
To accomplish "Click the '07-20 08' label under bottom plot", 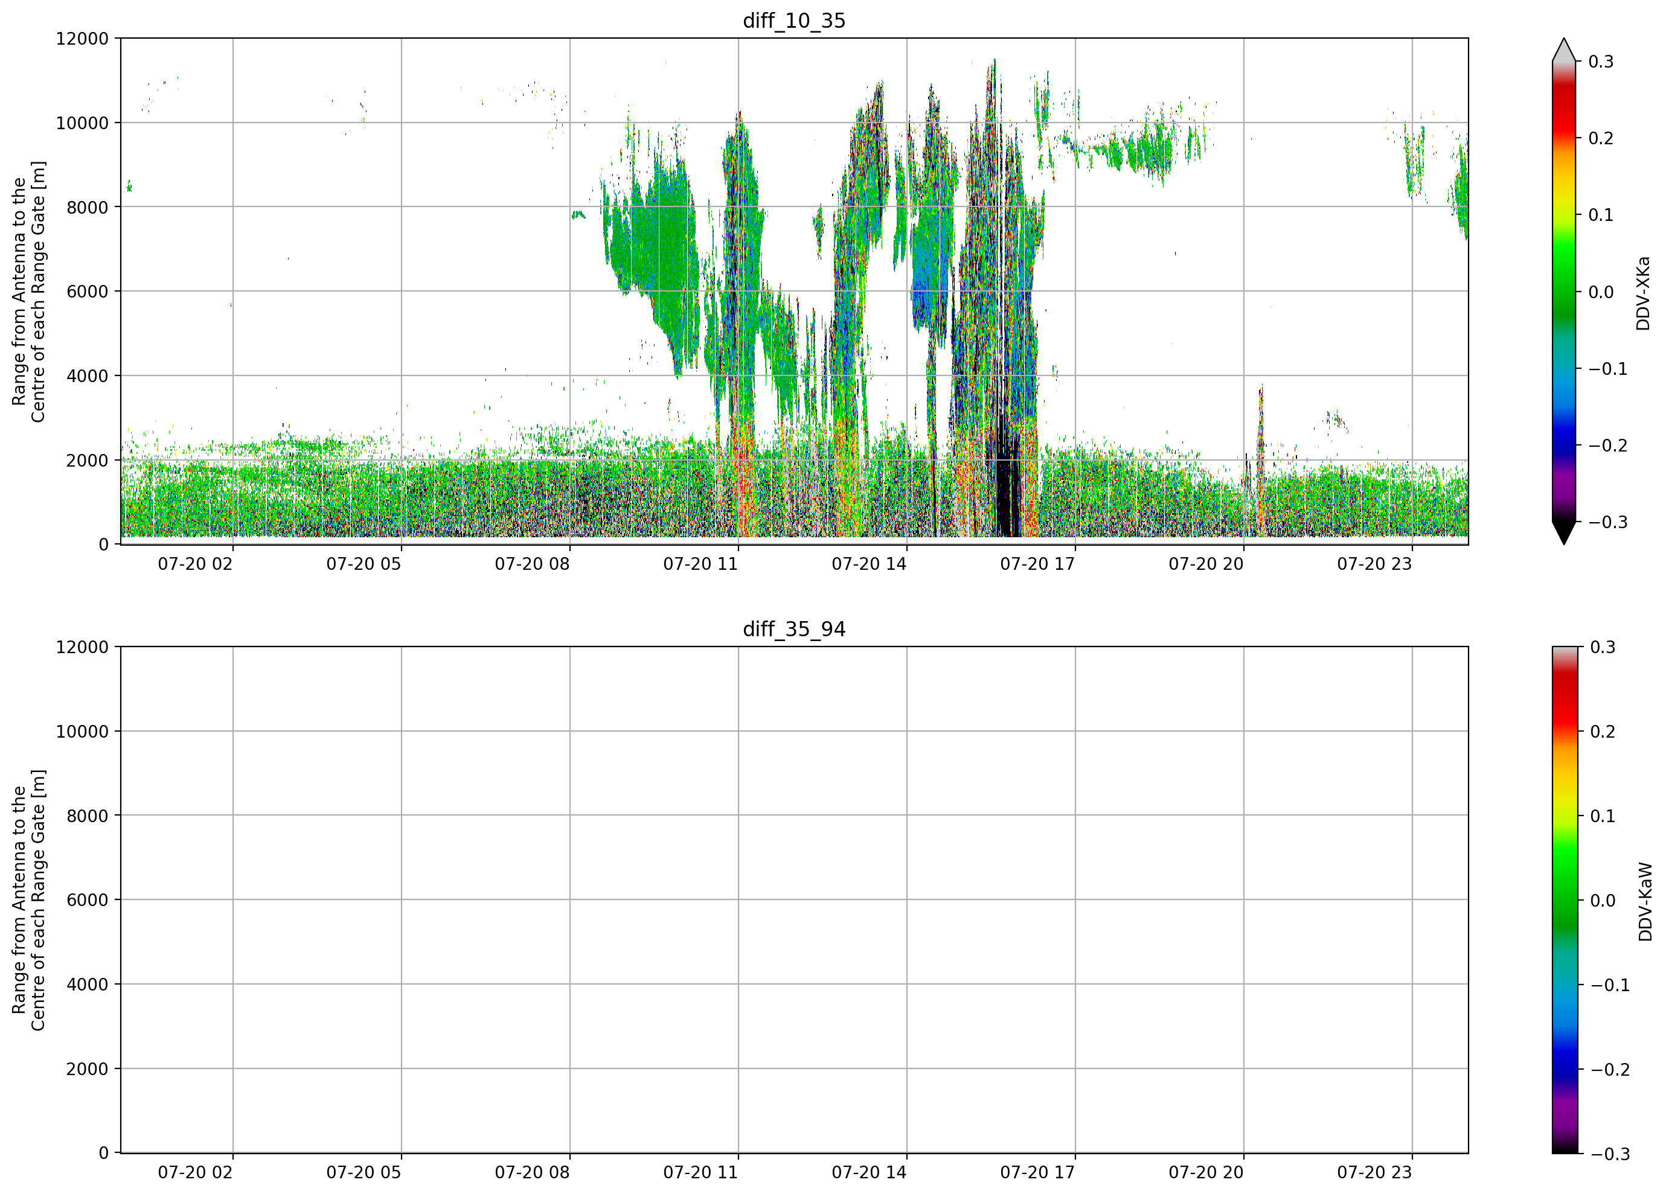I will pyautogui.click(x=532, y=1173).
